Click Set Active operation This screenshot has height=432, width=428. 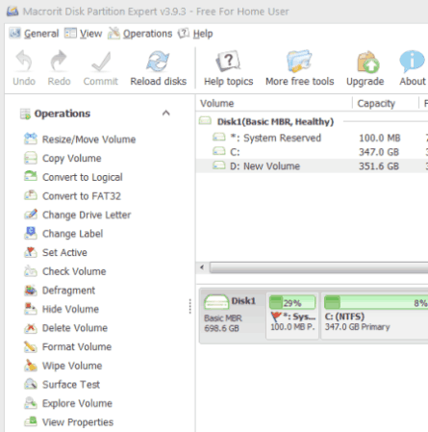click(x=56, y=252)
